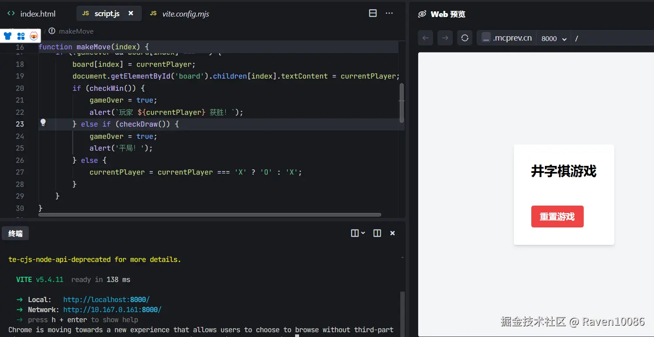Click the editor vertical scrollbar thumb
This screenshot has width=654, height=337.
402,103
